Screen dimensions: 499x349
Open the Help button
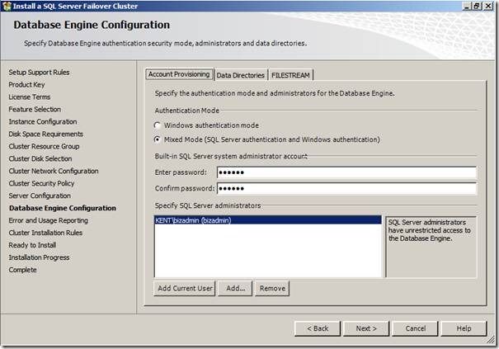coord(464,328)
